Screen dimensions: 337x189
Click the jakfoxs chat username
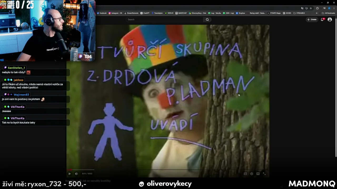pyautogui.click(x=19, y=80)
